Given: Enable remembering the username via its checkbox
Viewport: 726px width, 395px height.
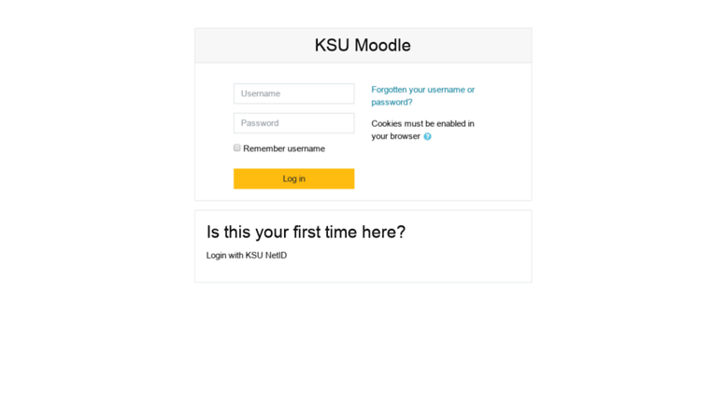Looking at the screenshot, I should click(237, 148).
